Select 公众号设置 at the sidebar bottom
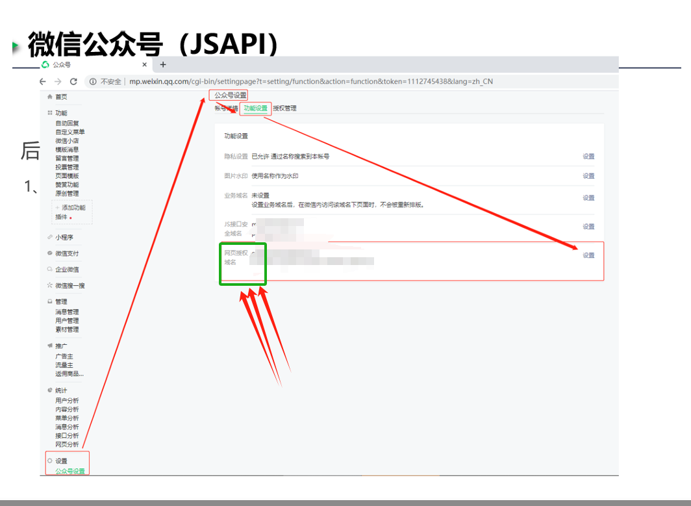Image resolution: width=691 pixels, height=506 pixels. click(x=70, y=471)
